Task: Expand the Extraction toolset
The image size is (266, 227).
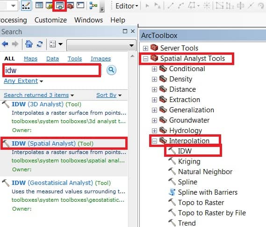Action: tap(154, 100)
